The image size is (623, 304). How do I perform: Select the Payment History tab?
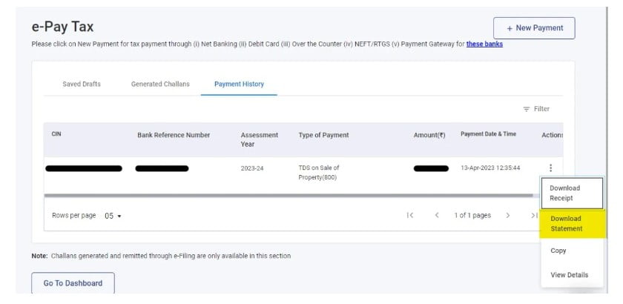click(239, 85)
